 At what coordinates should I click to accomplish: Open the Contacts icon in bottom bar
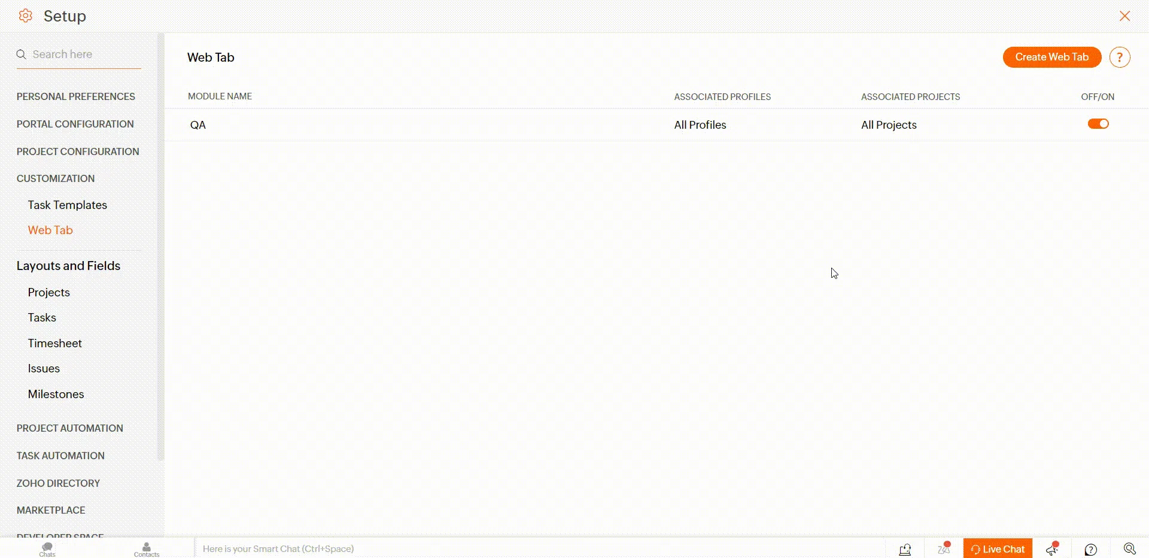pos(147,549)
